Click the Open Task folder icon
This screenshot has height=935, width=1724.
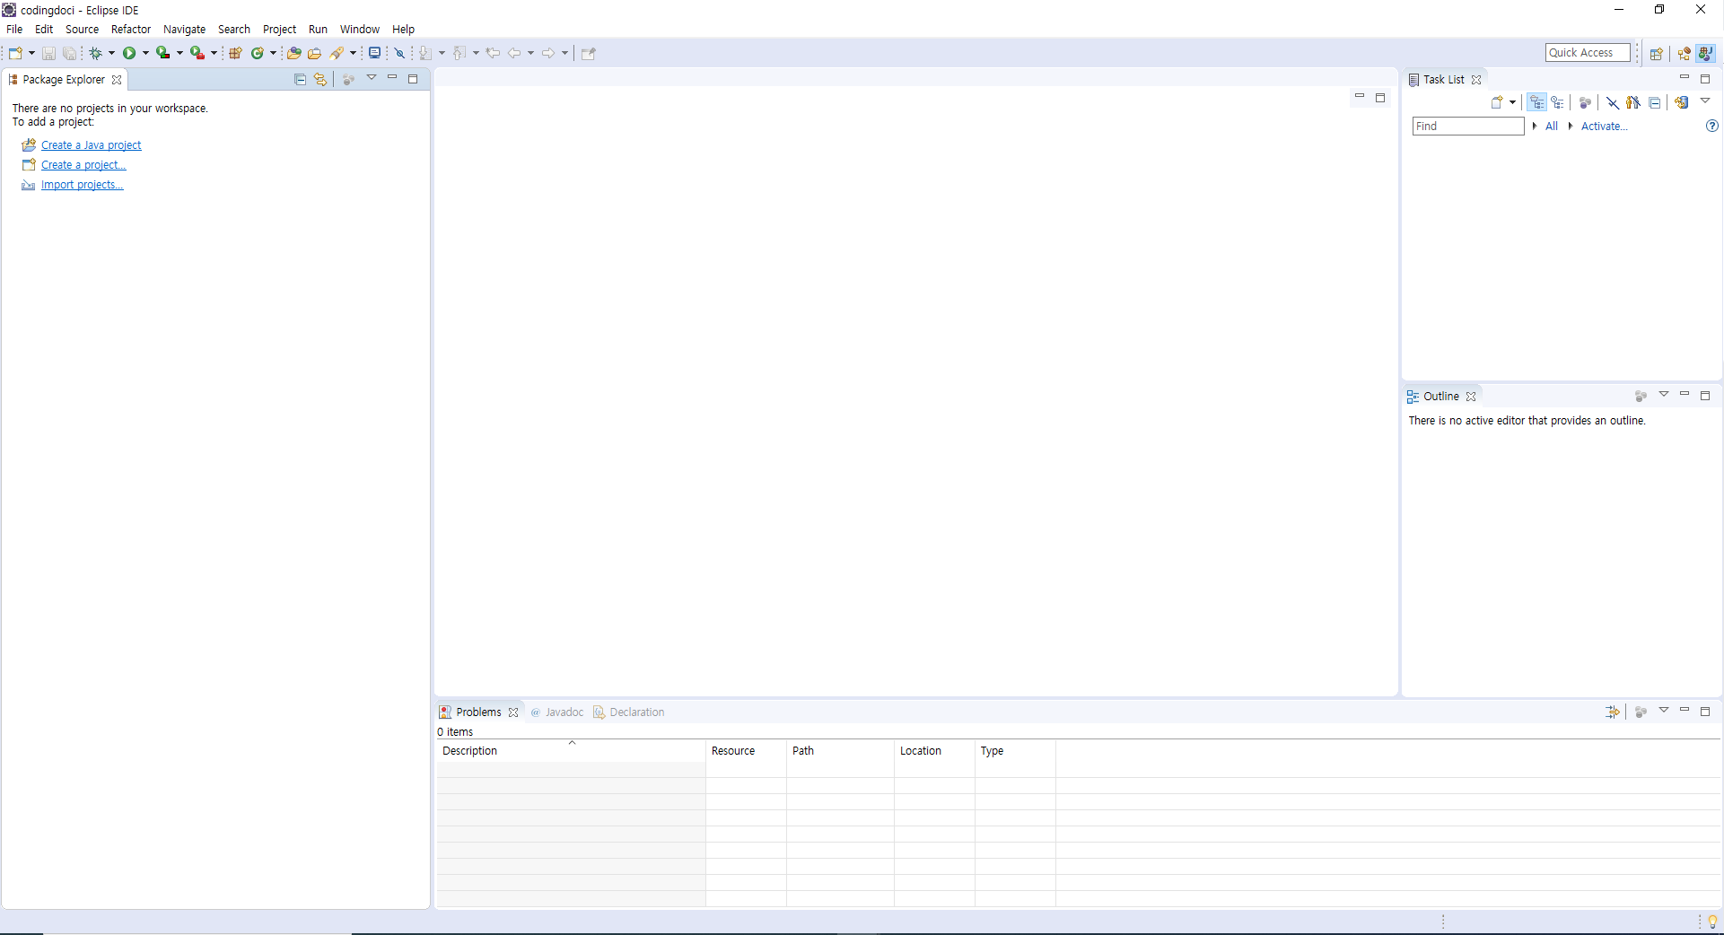pyautogui.click(x=314, y=53)
